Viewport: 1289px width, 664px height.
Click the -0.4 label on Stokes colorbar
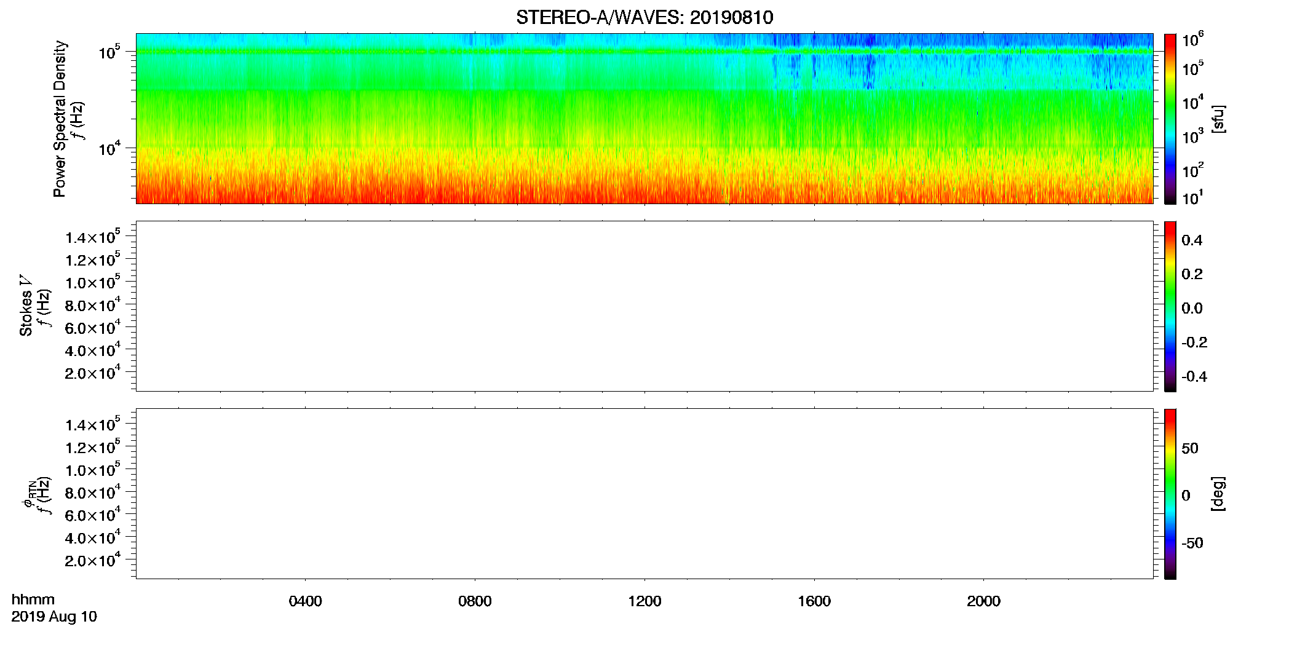point(1194,377)
